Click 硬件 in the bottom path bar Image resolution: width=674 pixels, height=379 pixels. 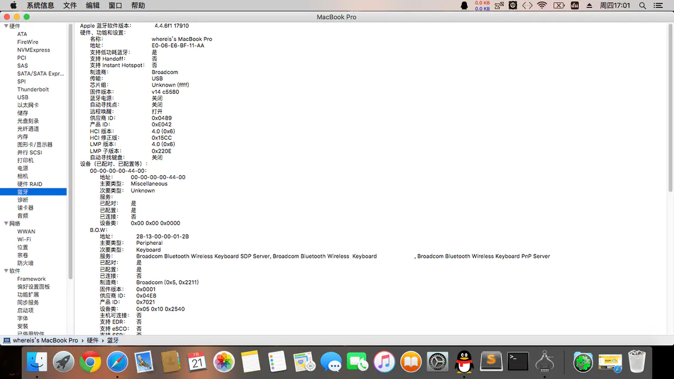tap(93, 340)
